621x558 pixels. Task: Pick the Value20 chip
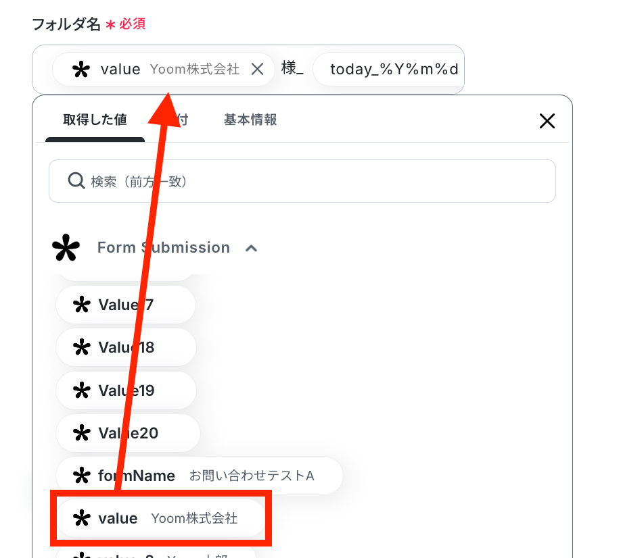128,433
